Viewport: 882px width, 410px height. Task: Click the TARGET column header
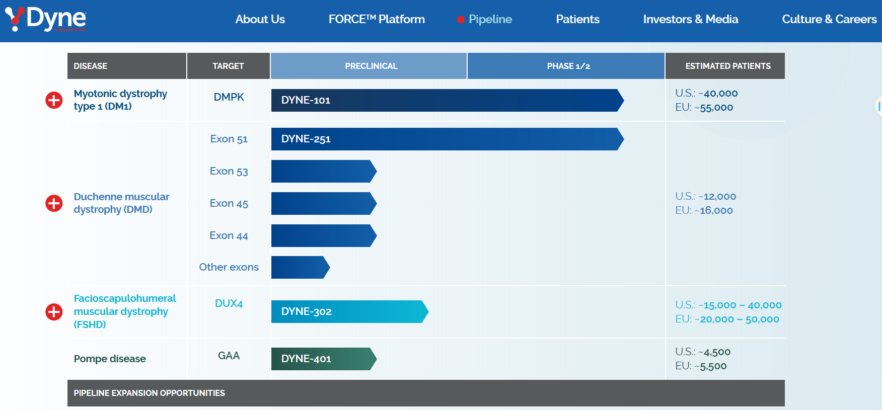click(x=228, y=66)
